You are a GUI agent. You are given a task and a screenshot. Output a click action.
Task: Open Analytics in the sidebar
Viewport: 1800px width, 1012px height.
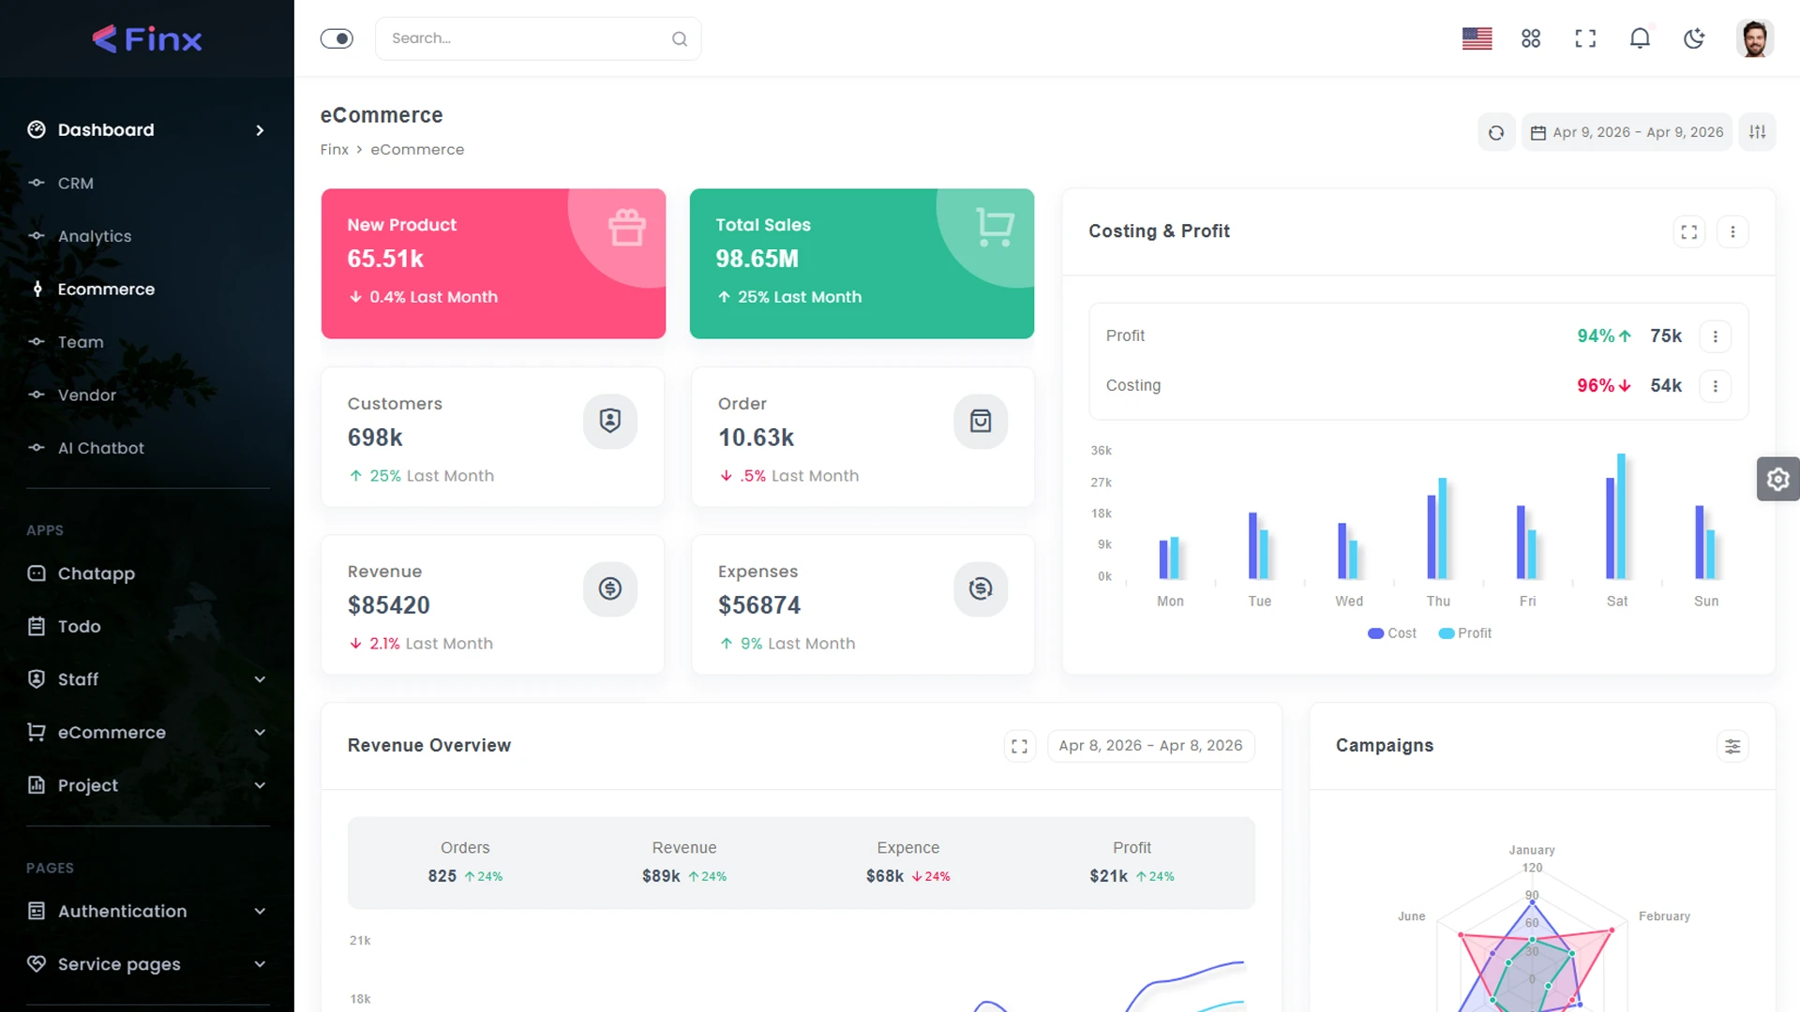[94, 236]
